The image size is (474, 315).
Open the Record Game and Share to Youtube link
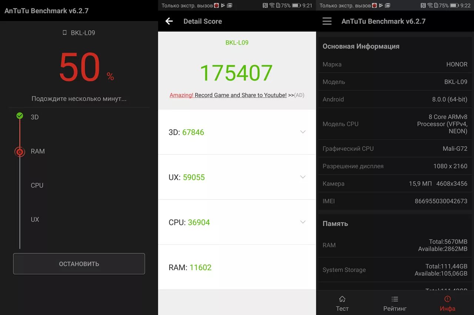point(241,95)
